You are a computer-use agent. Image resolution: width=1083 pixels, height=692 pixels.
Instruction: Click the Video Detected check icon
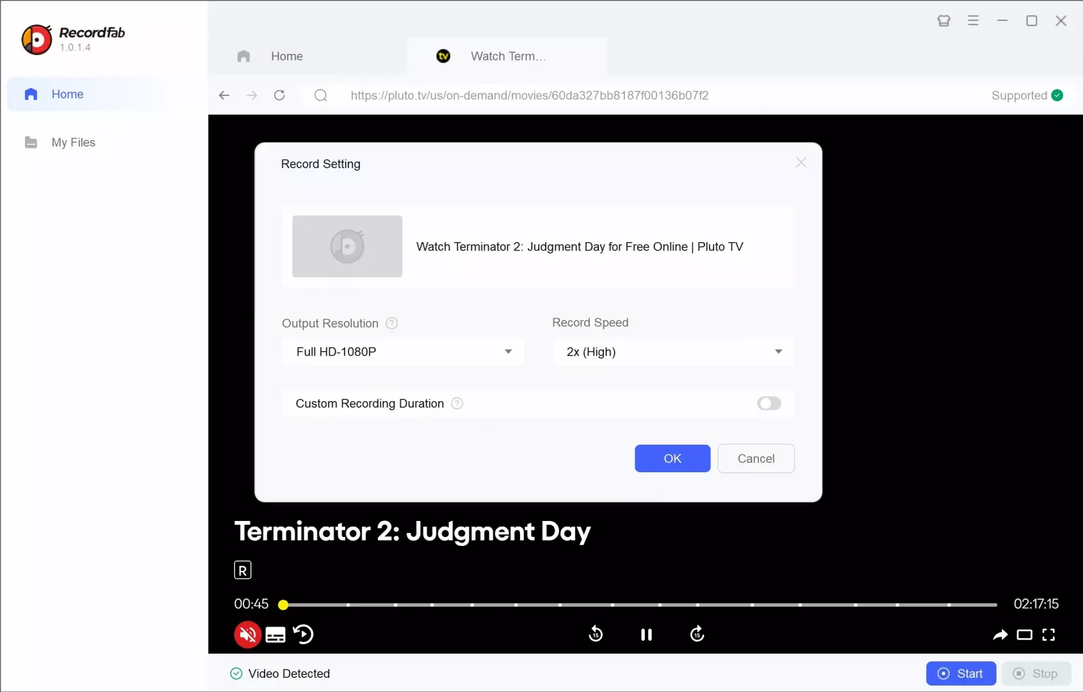(x=236, y=673)
